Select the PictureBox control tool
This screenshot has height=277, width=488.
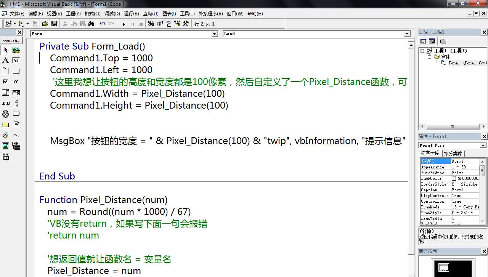coord(16,50)
